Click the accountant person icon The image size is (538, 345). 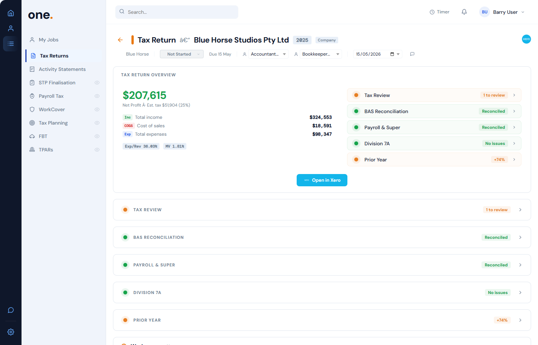[x=244, y=54]
